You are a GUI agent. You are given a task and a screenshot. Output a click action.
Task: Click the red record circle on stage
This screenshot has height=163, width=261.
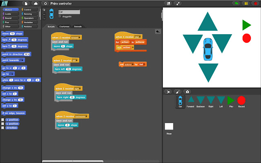click(x=246, y=38)
